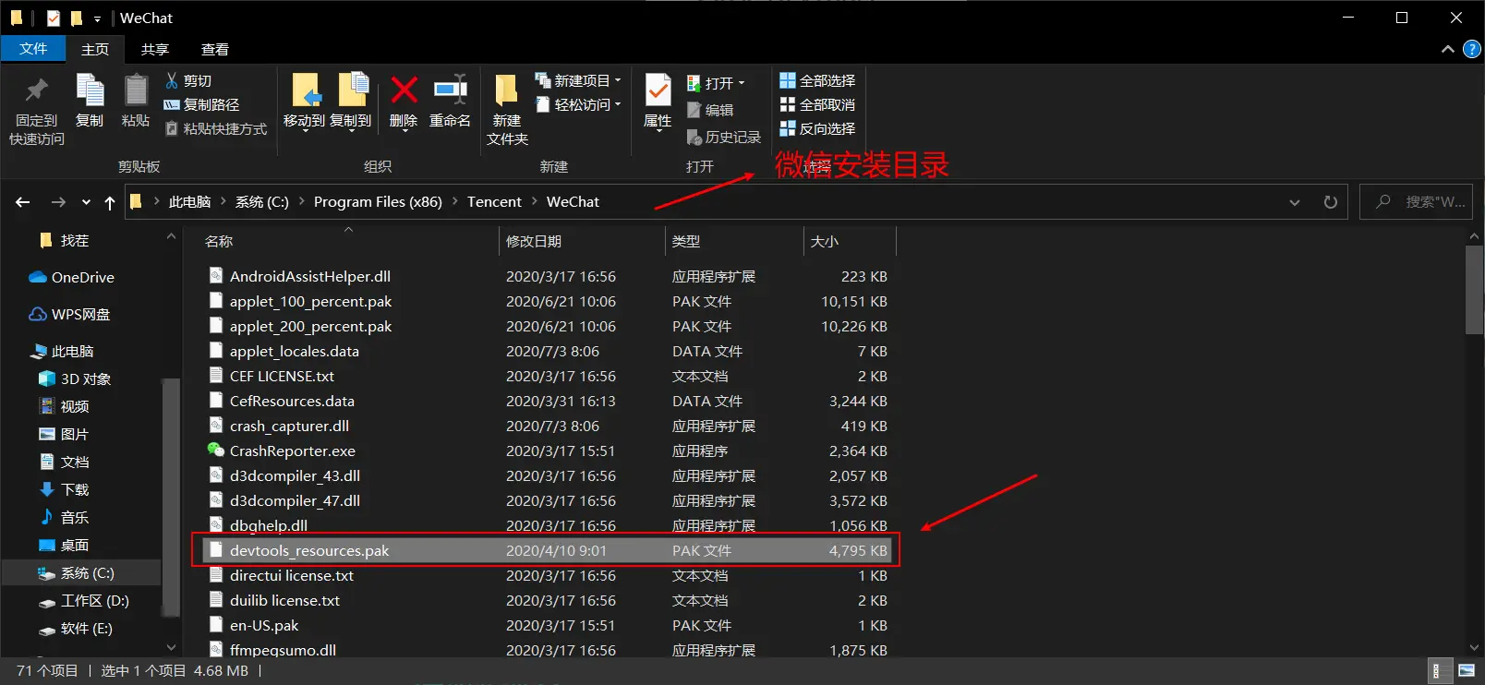The height and width of the screenshot is (685, 1485).
Task: Open Properties (属性) icon
Action: [x=658, y=90]
